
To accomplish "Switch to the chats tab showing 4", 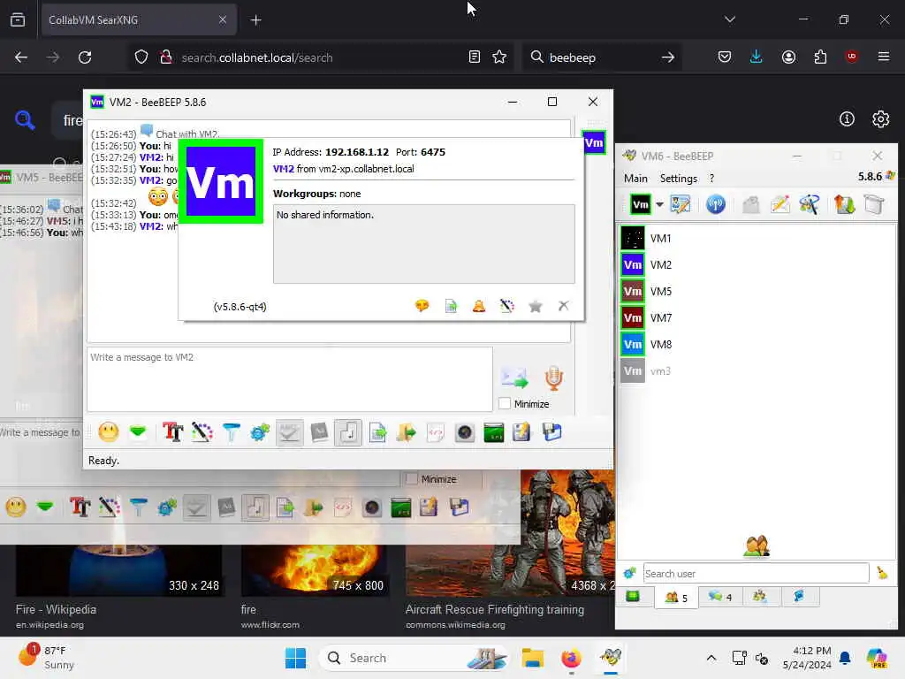I will [719, 597].
